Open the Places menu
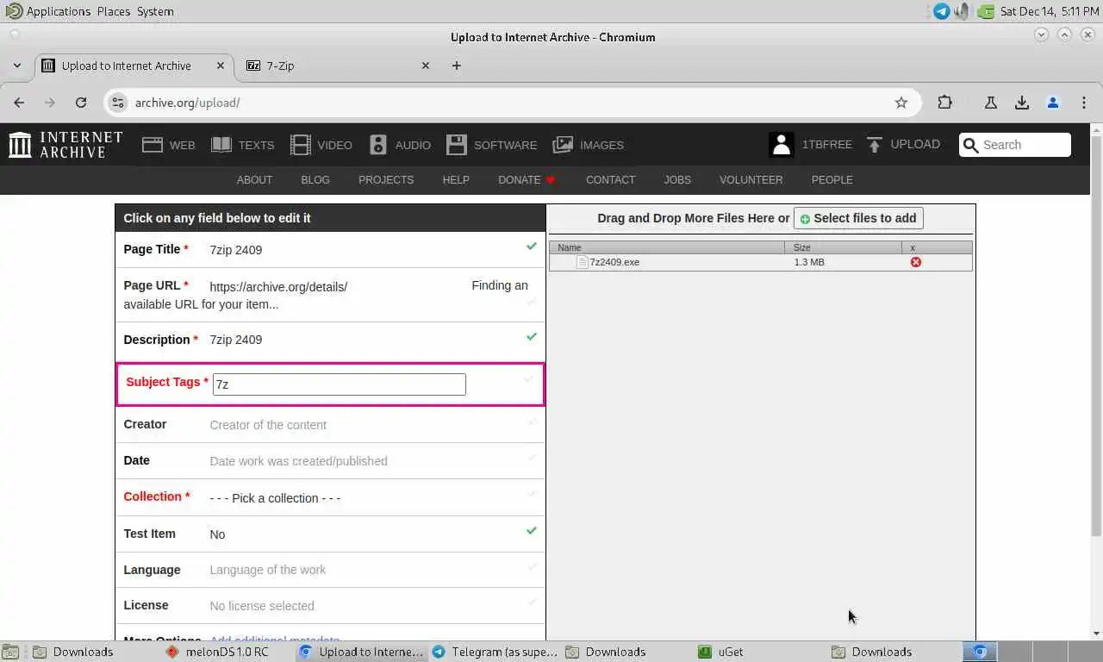1103x662 pixels. (114, 11)
